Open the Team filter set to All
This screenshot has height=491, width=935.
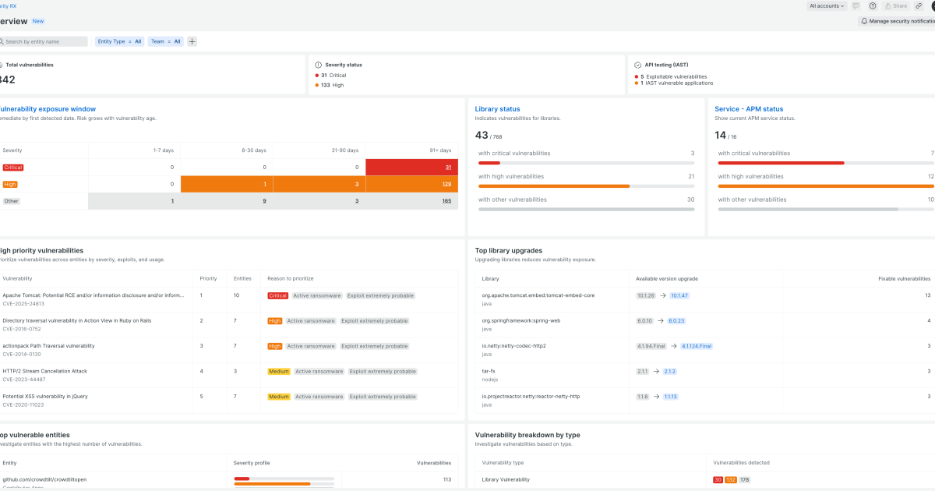167,40
